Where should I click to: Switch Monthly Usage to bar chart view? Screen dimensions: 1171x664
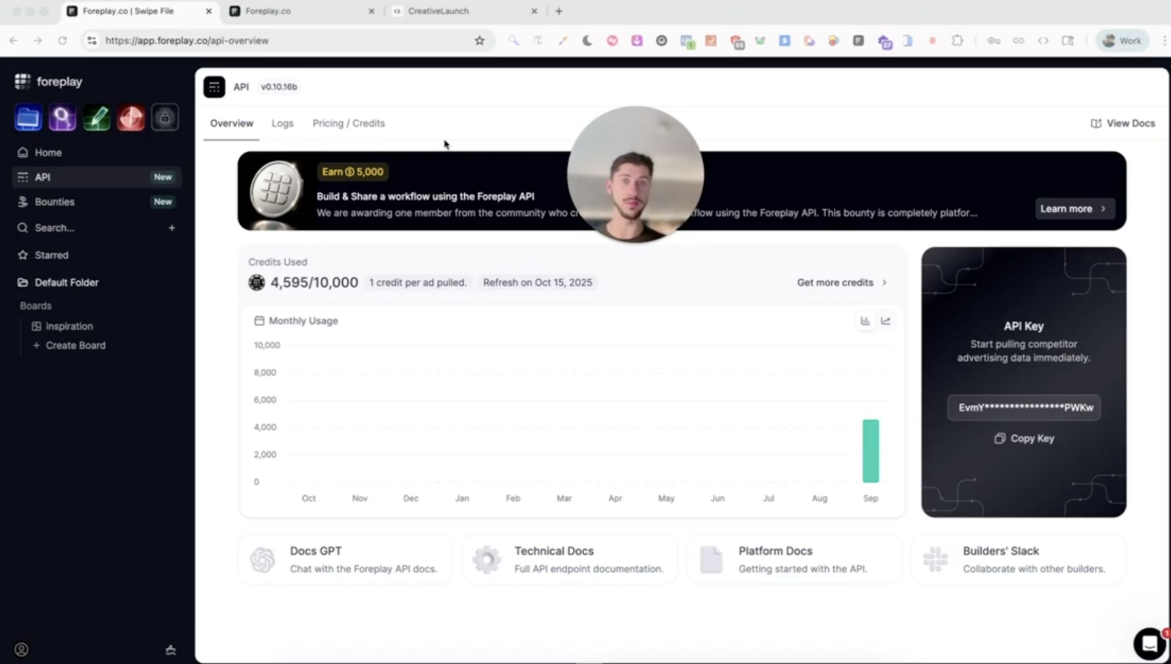pos(865,320)
